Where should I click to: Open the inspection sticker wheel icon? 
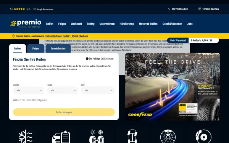(168, 136)
